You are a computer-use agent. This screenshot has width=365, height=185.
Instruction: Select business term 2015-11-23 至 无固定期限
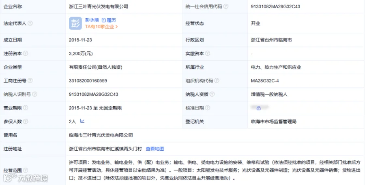click(x=95, y=108)
